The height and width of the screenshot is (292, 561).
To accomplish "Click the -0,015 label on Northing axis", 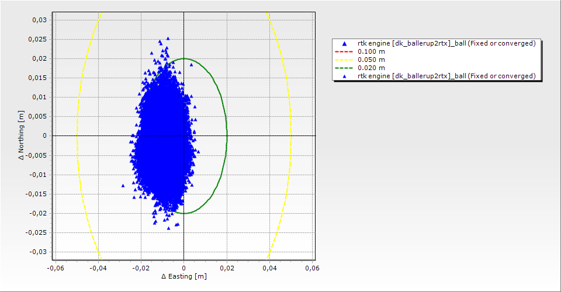I will coord(36,194).
